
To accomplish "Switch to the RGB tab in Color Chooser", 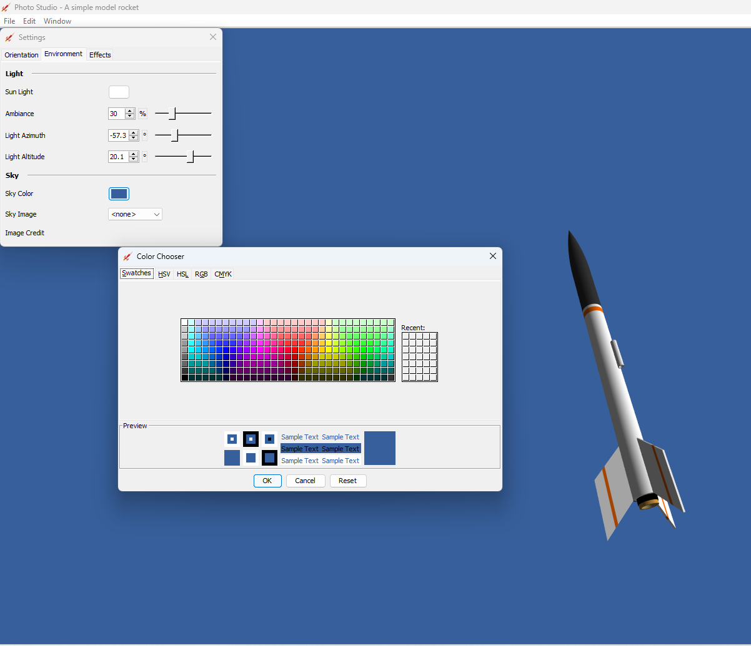I will point(201,273).
